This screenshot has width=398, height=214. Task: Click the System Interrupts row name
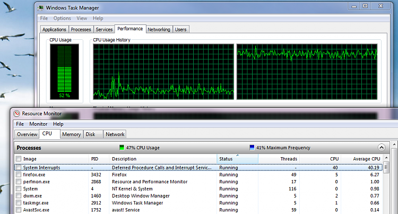pos(41,168)
